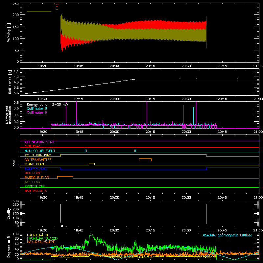Click the '19:45' label under the Pointing plot
This screenshot has height=263, width=263.
pos(79,66)
